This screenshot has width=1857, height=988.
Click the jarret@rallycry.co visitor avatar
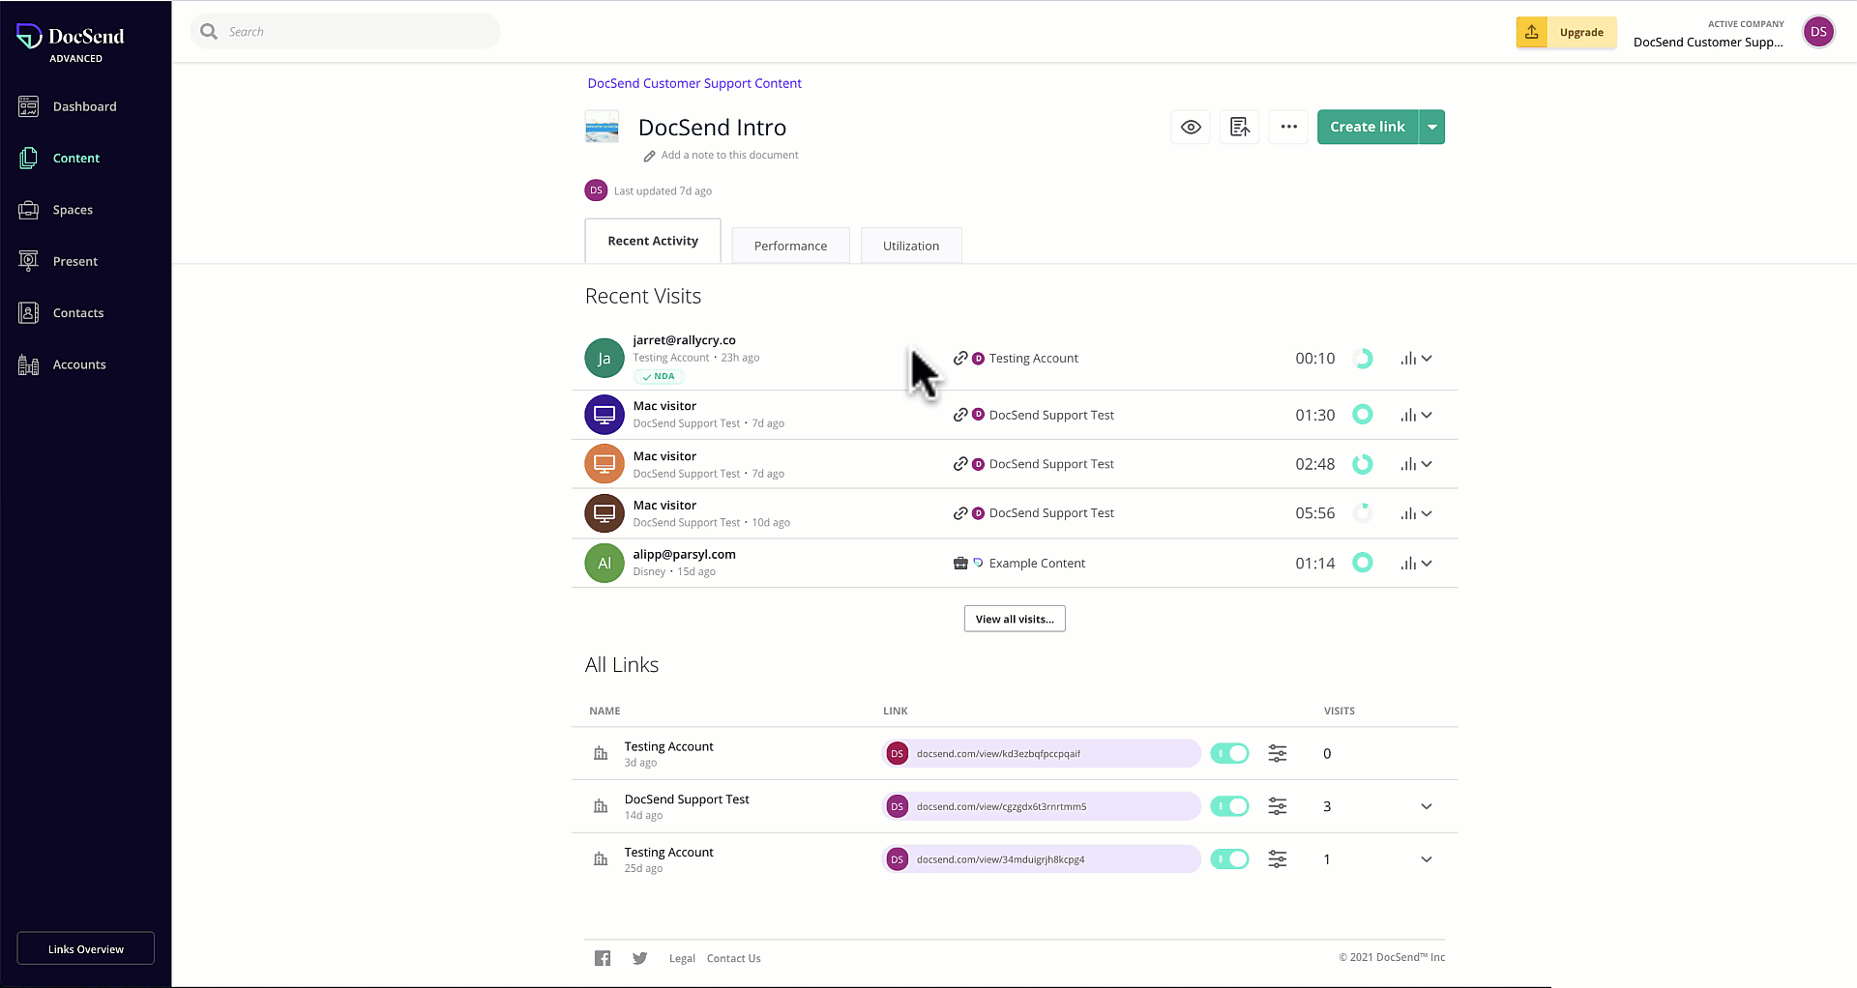click(x=604, y=358)
